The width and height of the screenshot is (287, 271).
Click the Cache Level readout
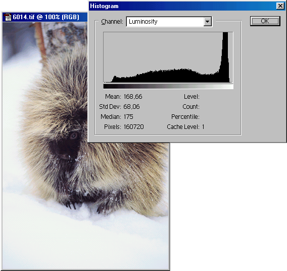click(185, 126)
